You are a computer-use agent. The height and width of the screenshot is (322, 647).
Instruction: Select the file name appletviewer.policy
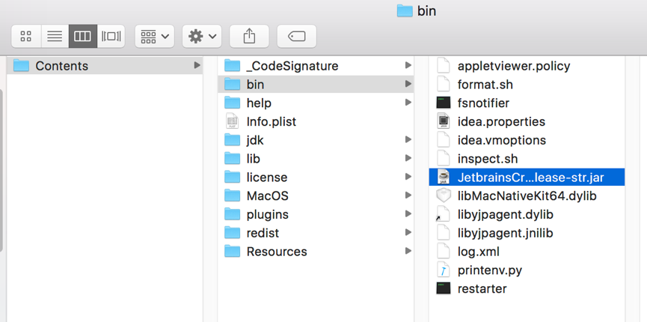click(514, 66)
